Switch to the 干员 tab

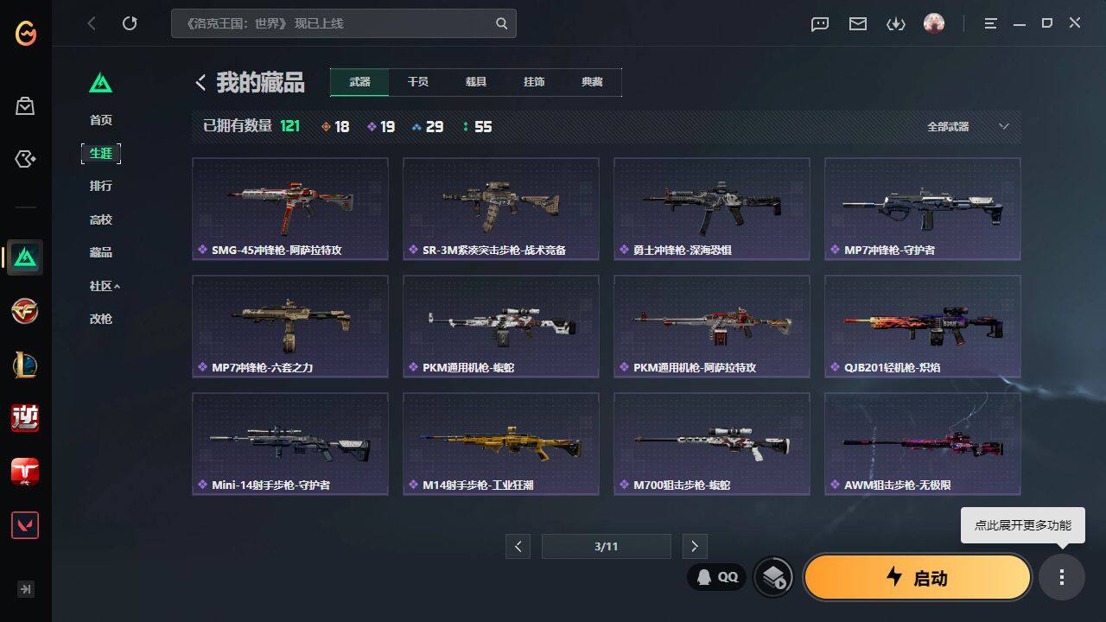(x=418, y=82)
